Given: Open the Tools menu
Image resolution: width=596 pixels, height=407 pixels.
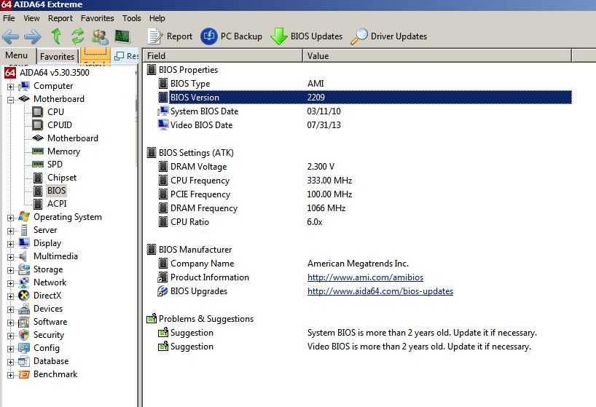Looking at the screenshot, I should [132, 18].
